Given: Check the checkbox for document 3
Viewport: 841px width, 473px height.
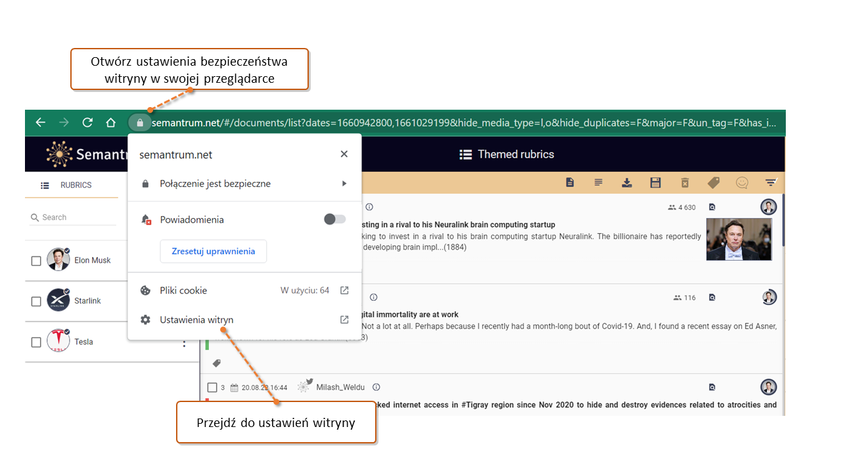Looking at the screenshot, I should [212, 387].
